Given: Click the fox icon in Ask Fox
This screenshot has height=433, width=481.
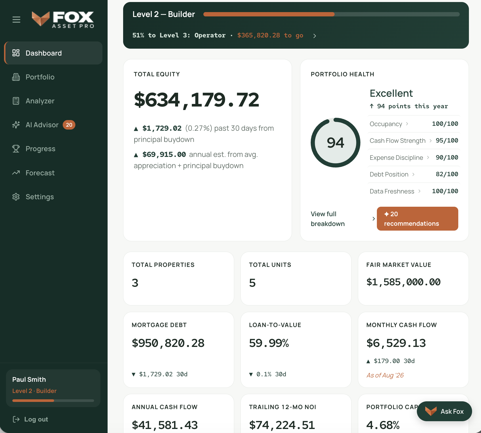Looking at the screenshot, I should [x=431, y=411].
